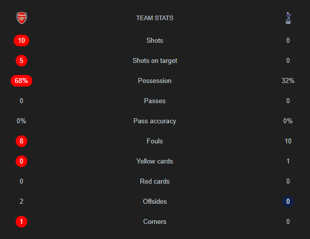Click Arsenal's 2 offsides value

pos(22,201)
